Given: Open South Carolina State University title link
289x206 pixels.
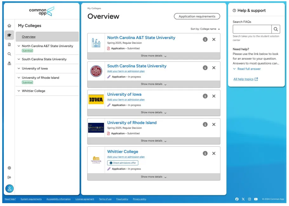Looking at the screenshot, I should point(137,66).
